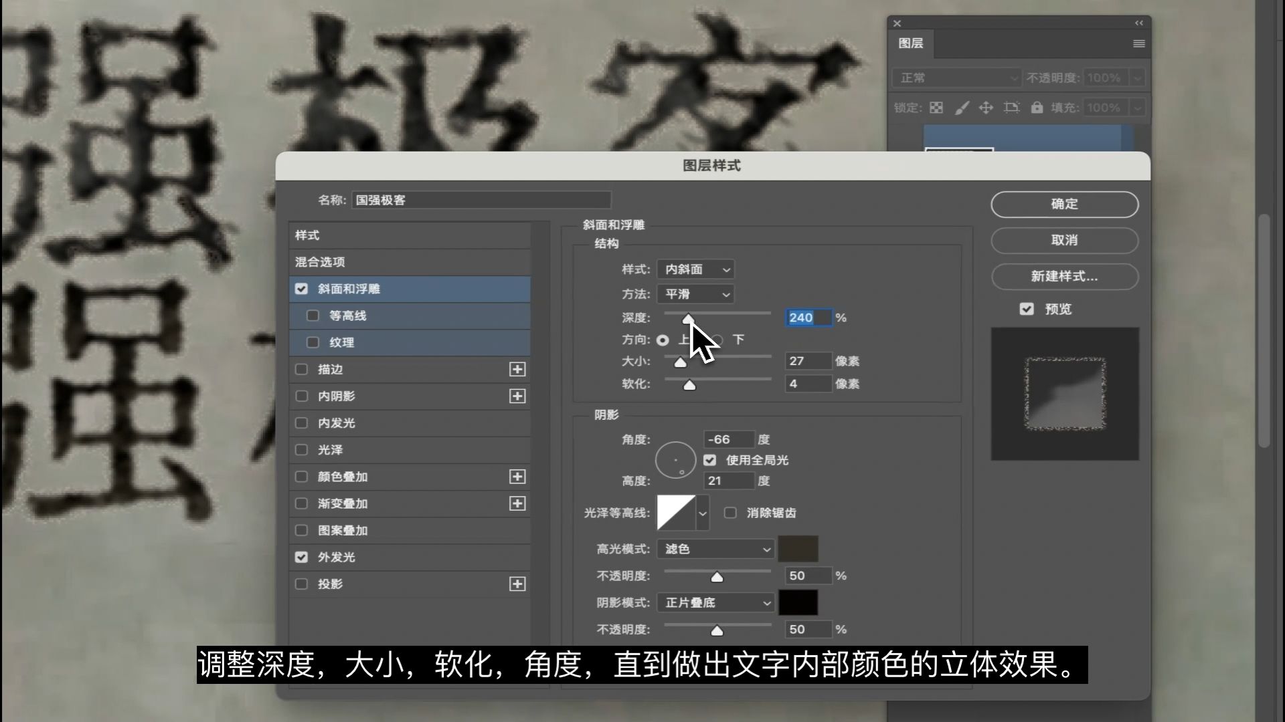Open the 高光模式 滤色 dropdown
Viewport: 1285px width, 722px height.
tap(715, 549)
